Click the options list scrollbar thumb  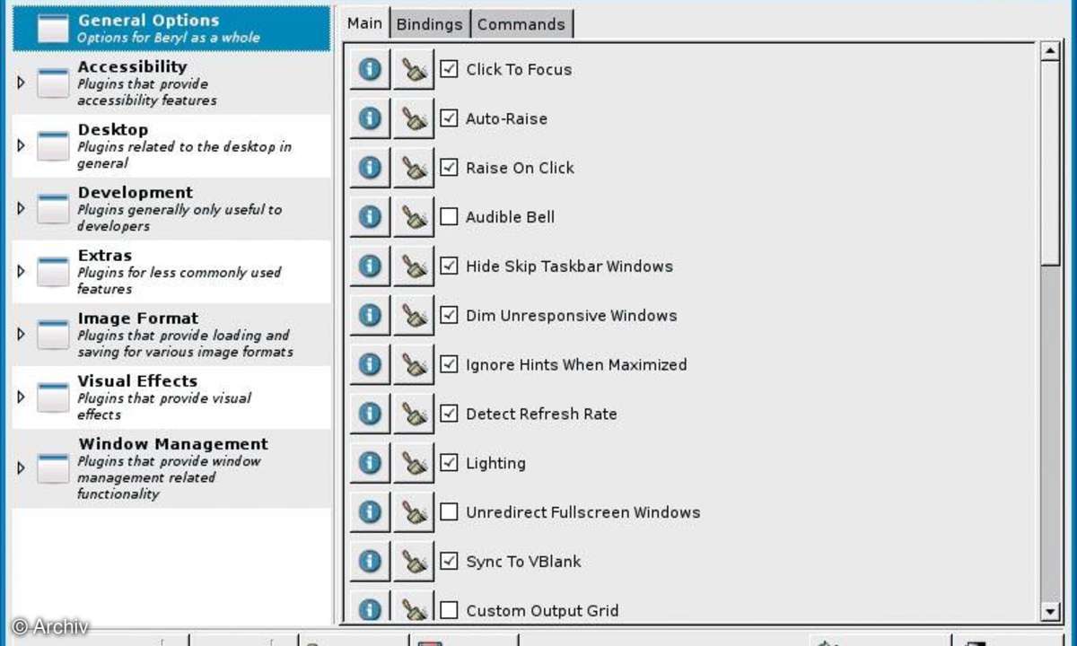(1050, 164)
